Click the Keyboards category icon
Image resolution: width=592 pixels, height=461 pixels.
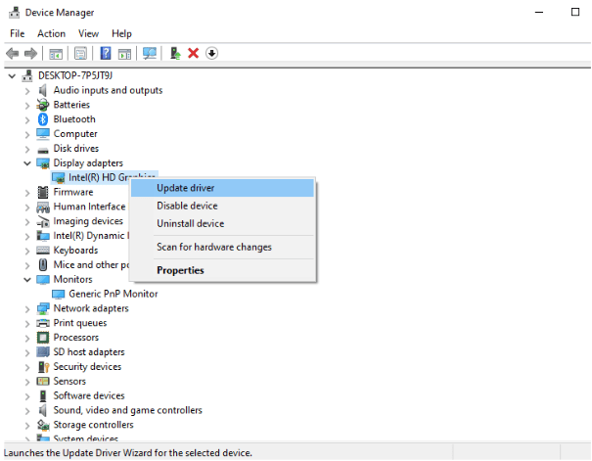pyautogui.click(x=43, y=251)
